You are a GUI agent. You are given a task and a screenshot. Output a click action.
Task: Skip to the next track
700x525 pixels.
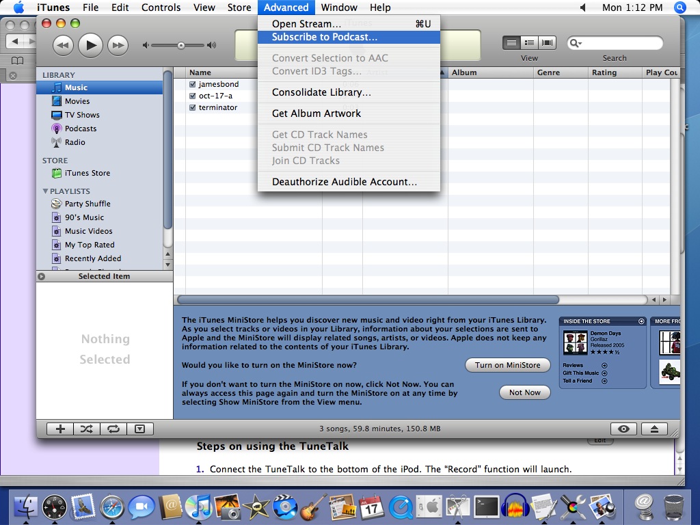118,45
